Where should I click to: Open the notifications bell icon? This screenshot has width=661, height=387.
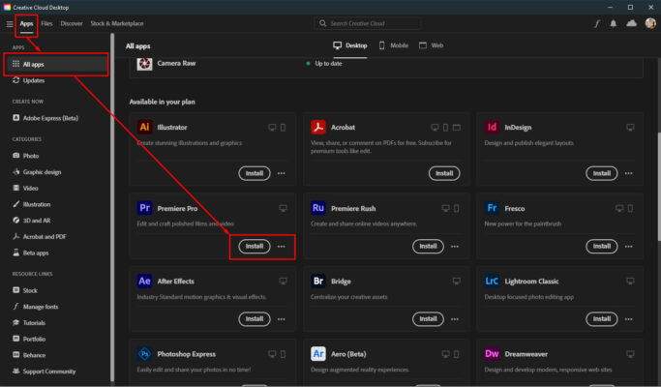coord(614,23)
